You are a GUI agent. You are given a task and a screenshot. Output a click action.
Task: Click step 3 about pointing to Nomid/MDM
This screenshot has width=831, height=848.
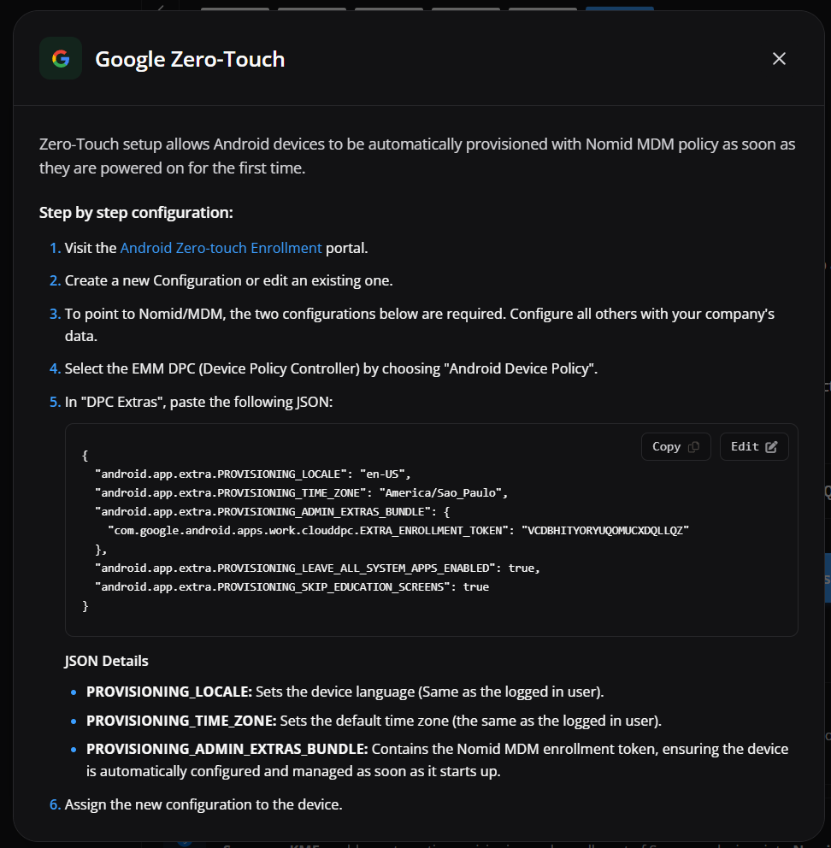coord(419,325)
